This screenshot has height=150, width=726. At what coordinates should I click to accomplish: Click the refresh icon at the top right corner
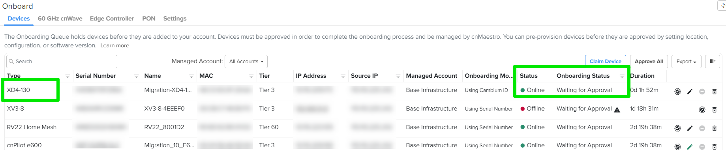tap(723, 6)
